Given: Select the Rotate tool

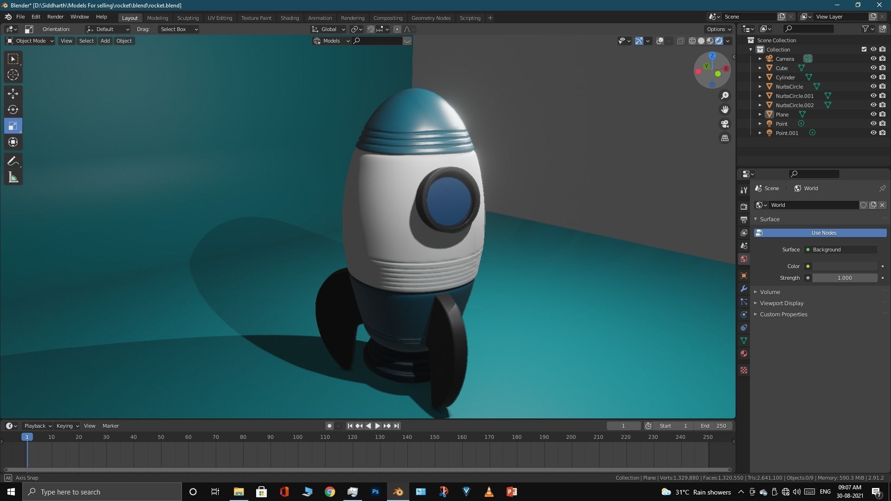Looking at the screenshot, I should pos(13,109).
